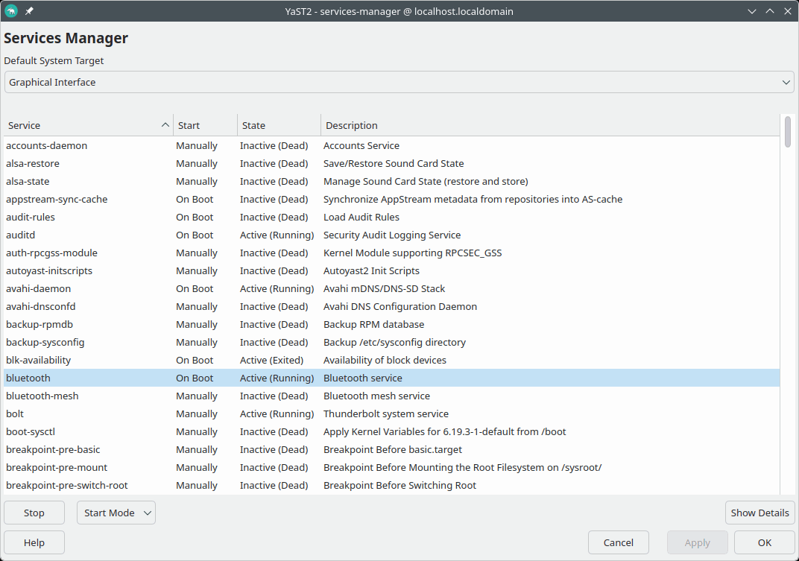
Task: Sort by the State column header
Action: coord(278,125)
